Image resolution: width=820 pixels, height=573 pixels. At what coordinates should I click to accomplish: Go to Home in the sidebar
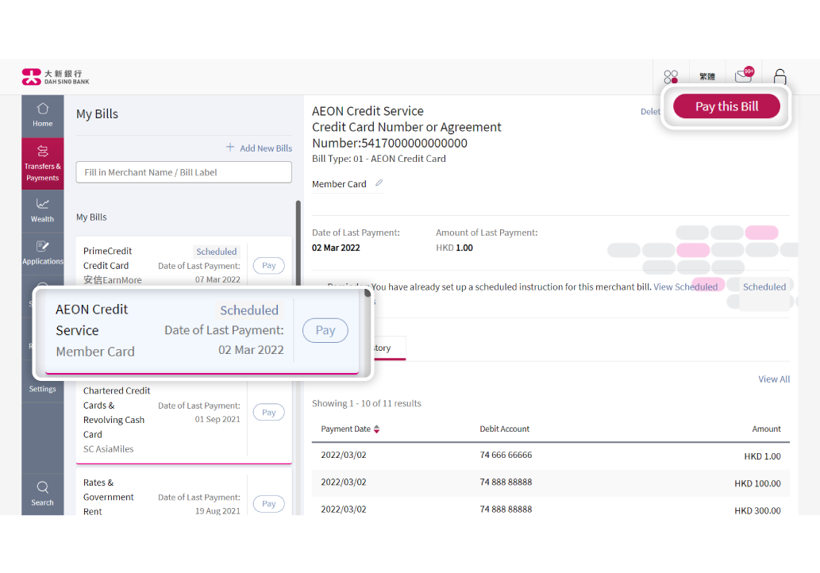pyautogui.click(x=42, y=116)
